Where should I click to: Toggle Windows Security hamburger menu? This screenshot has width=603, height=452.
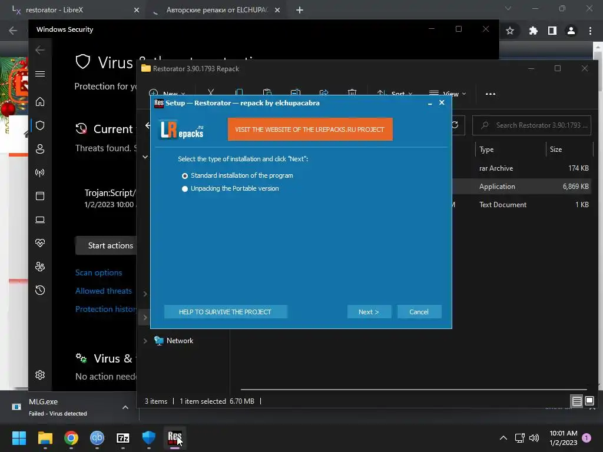point(40,74)
